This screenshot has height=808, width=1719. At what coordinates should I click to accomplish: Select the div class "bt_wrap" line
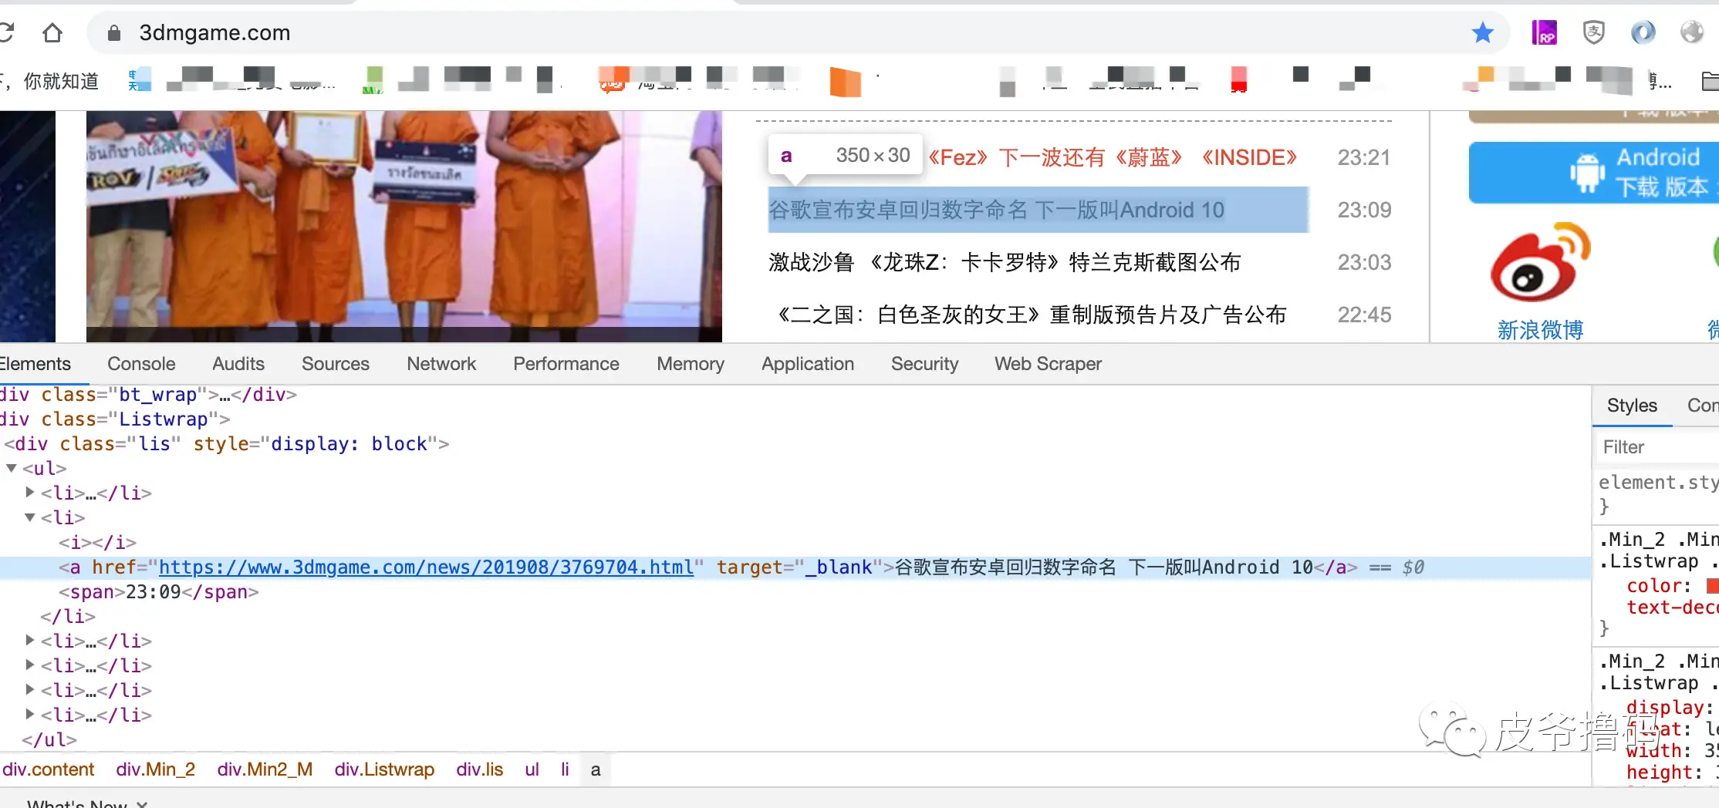(x=148, y=395)
